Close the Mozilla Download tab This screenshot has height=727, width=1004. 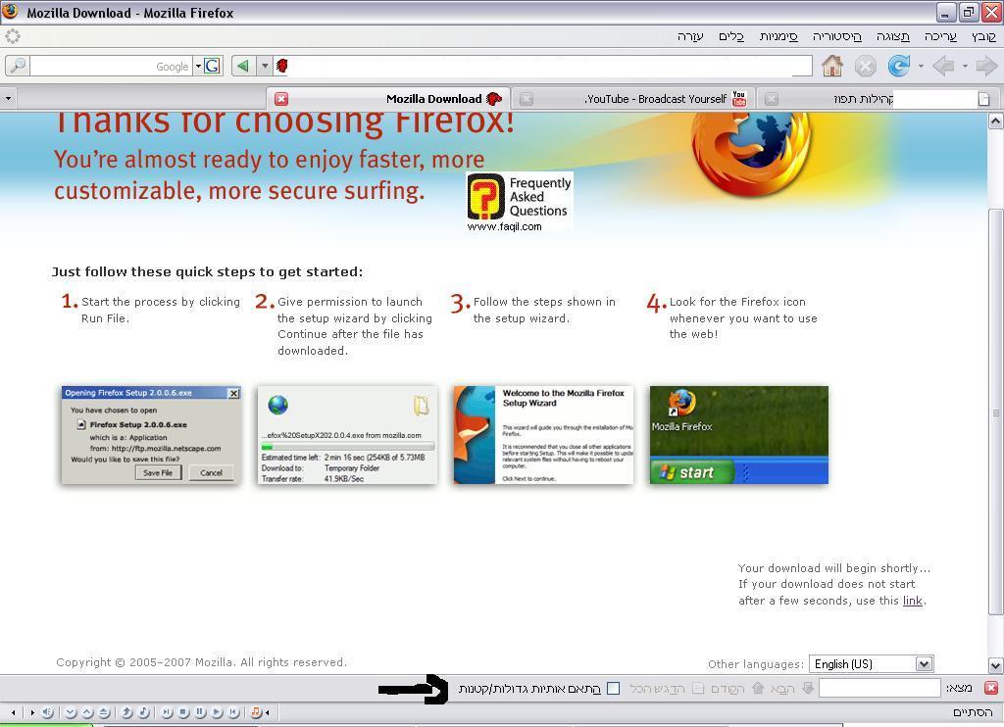click(281, 99)
